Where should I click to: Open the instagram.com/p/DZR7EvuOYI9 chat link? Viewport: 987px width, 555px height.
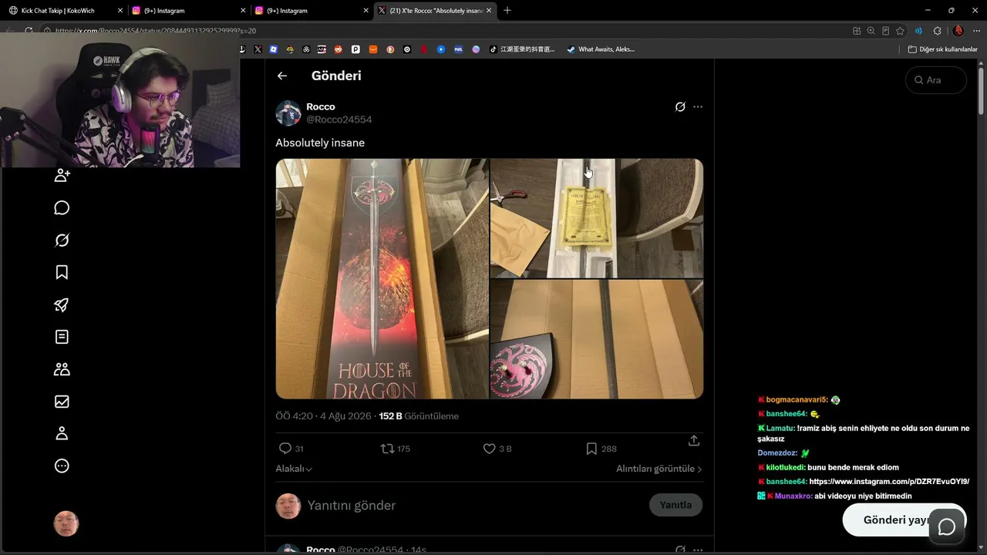pos(889,482)
